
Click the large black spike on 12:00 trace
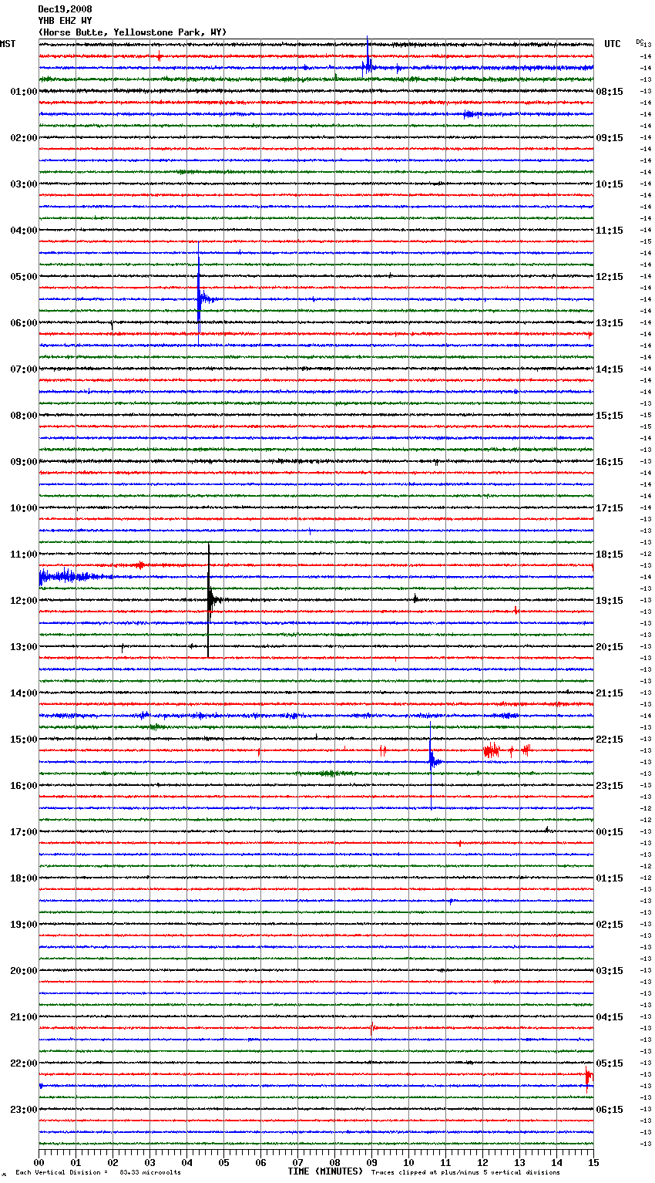pos(209,600)
